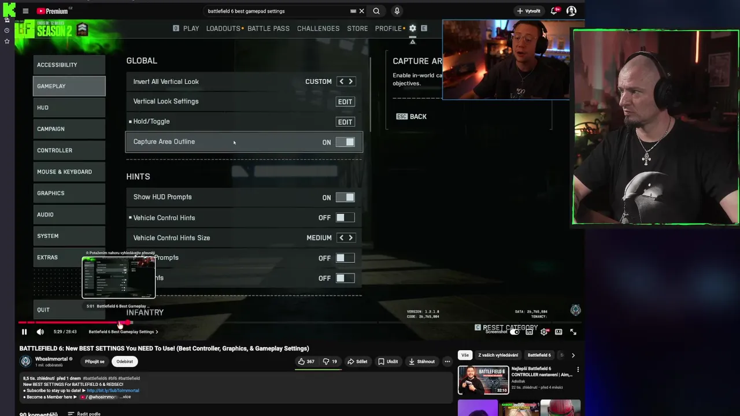Open the account avatar menu
The width and height of the screenshot is (740, 416).
point(571,11)
